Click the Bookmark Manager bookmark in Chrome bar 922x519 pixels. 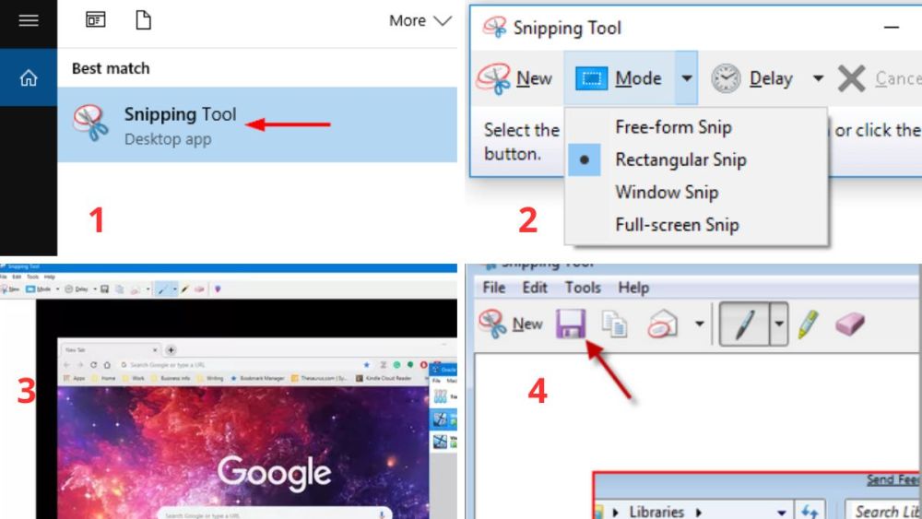point(257,379)
